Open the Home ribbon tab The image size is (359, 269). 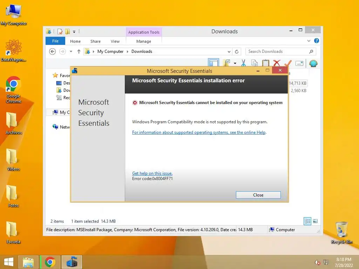click(75, 41)
